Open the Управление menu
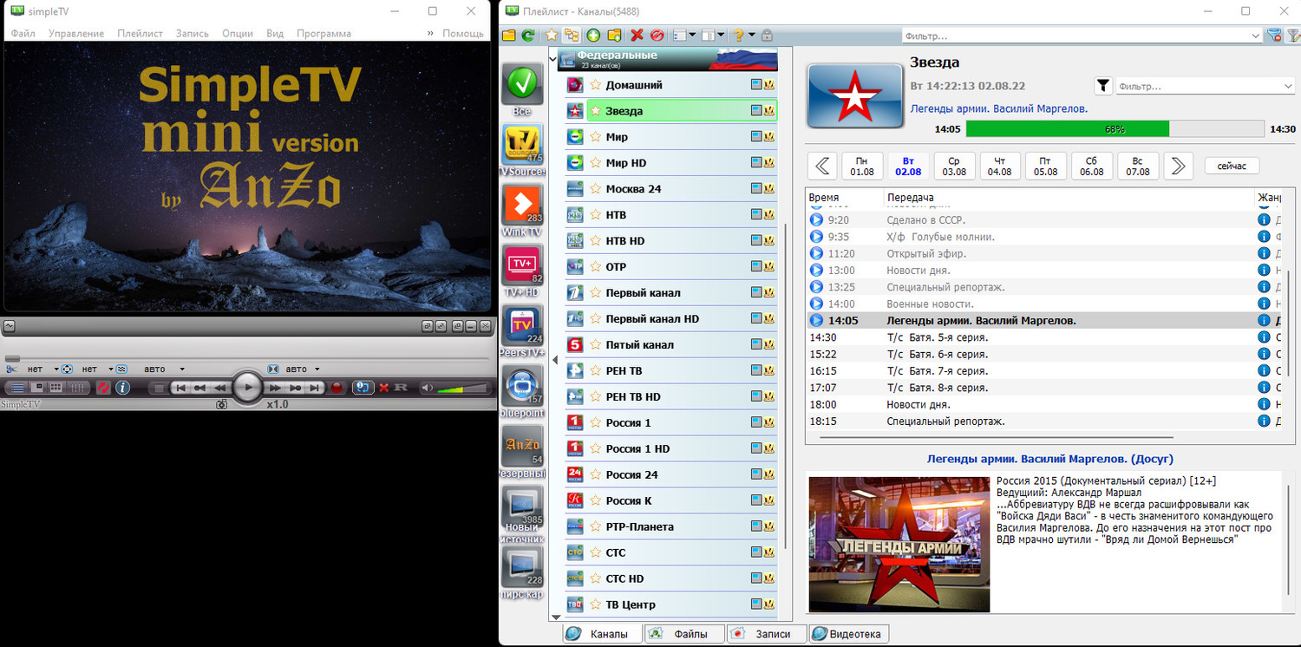 (76, 34)
